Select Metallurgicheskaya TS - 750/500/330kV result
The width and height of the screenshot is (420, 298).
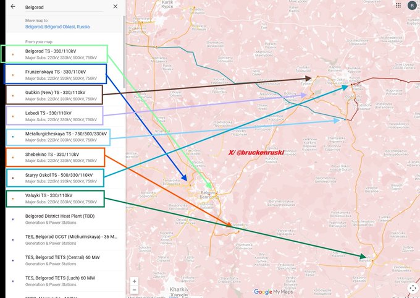coord(64,137)
